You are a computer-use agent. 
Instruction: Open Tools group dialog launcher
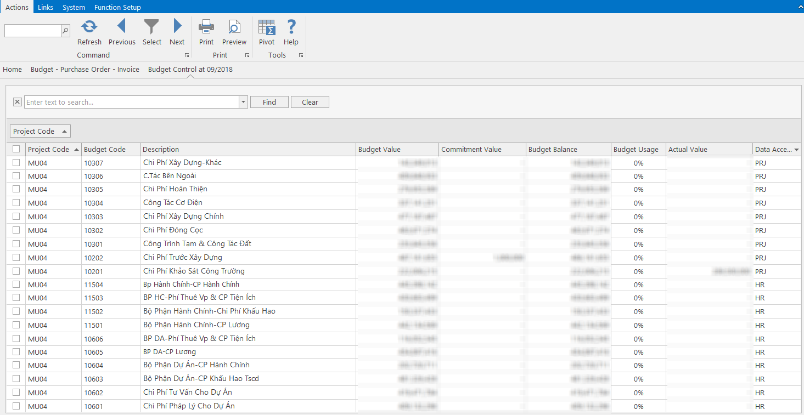coord(301,55)
